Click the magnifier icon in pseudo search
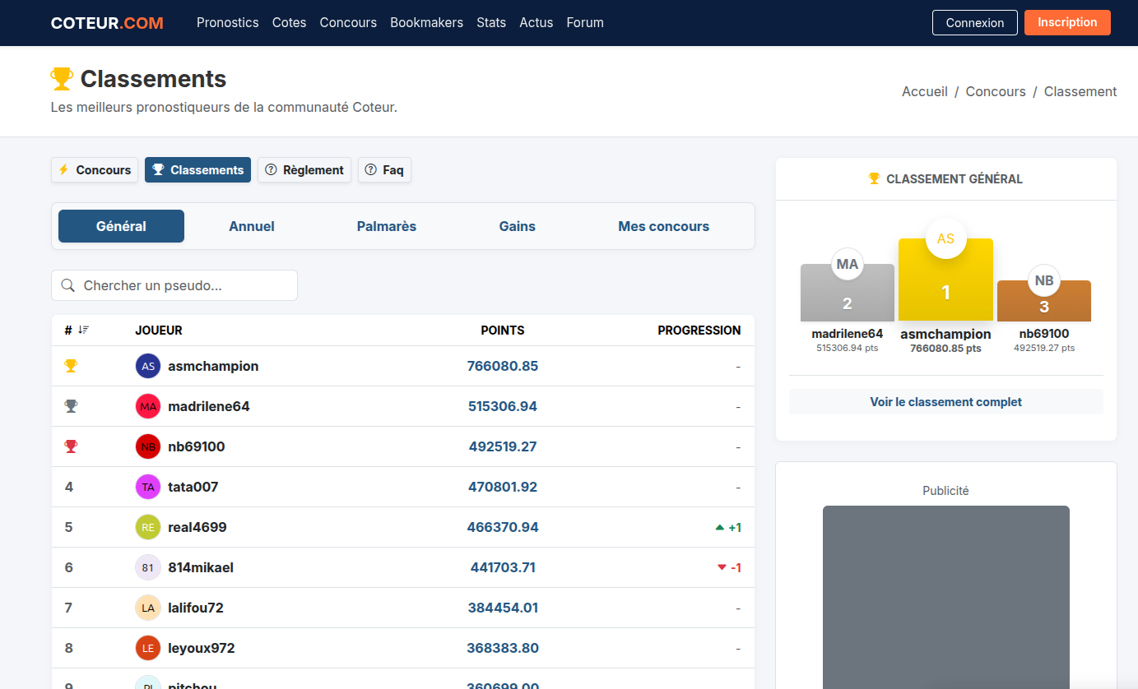This screenshot has height=689, width=1138. coord(68,285)
